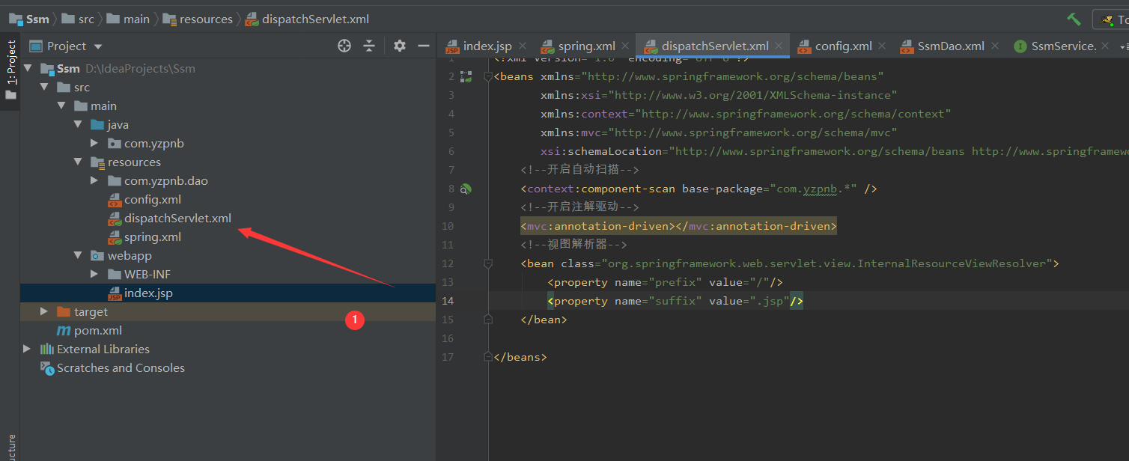Fold the bean block at line 12
The image size is (1129, 461).
coord(488,263)
